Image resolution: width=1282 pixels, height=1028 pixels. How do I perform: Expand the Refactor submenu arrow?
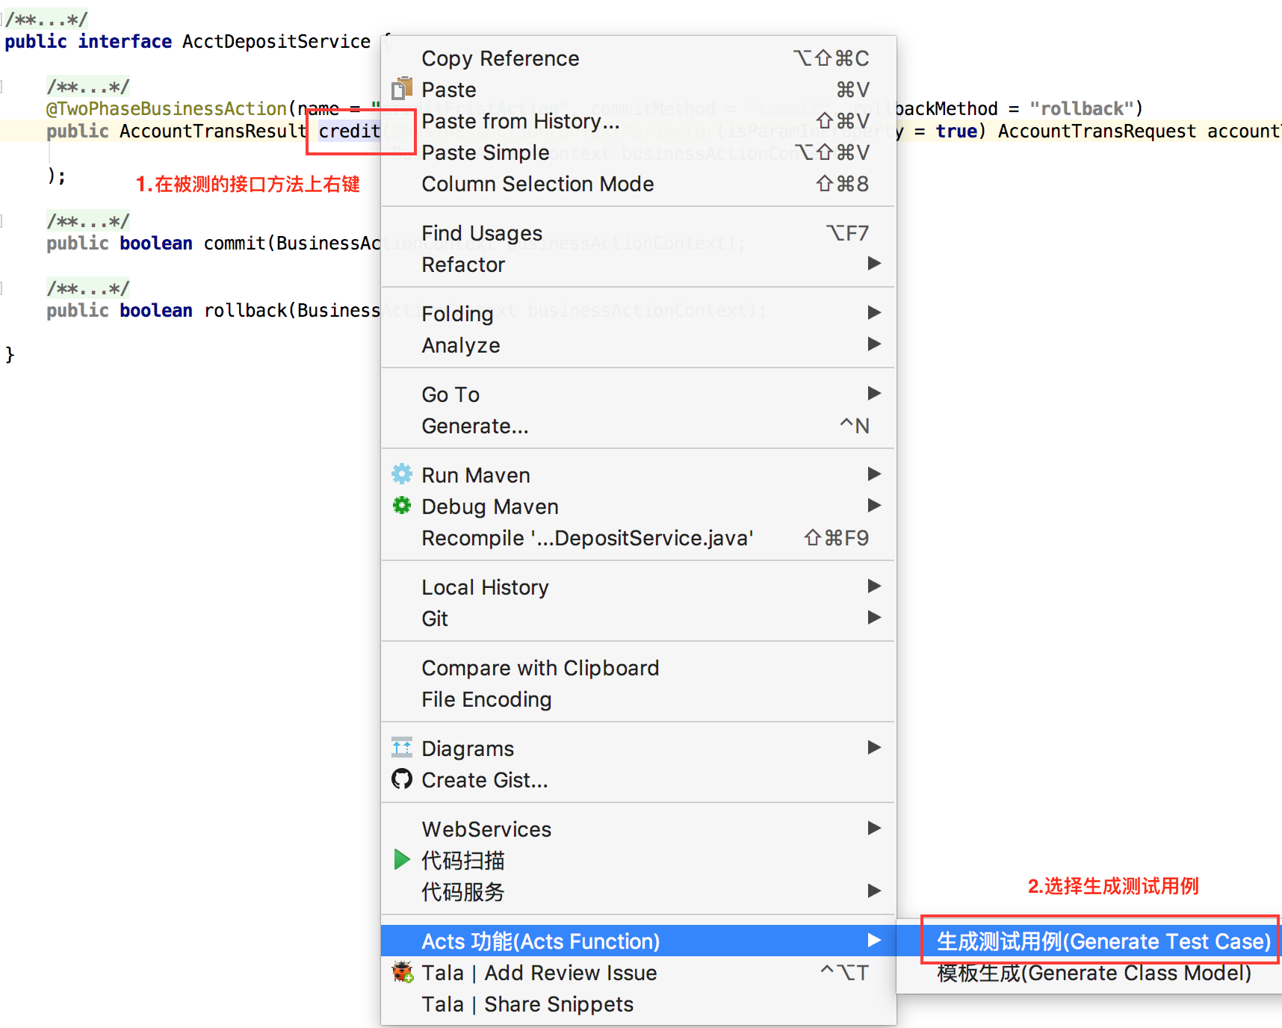tap(873, 264)
